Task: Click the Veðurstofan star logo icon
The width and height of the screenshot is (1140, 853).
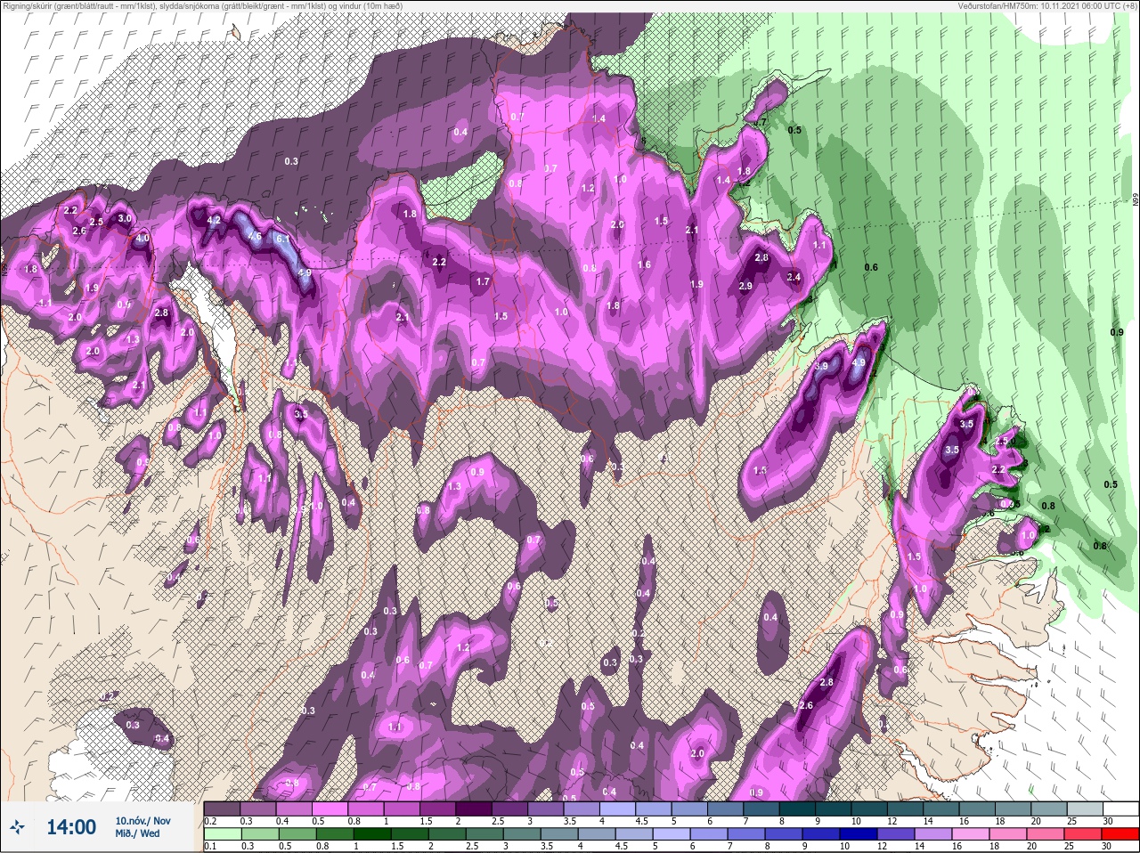Action: (x=18, y=827)
